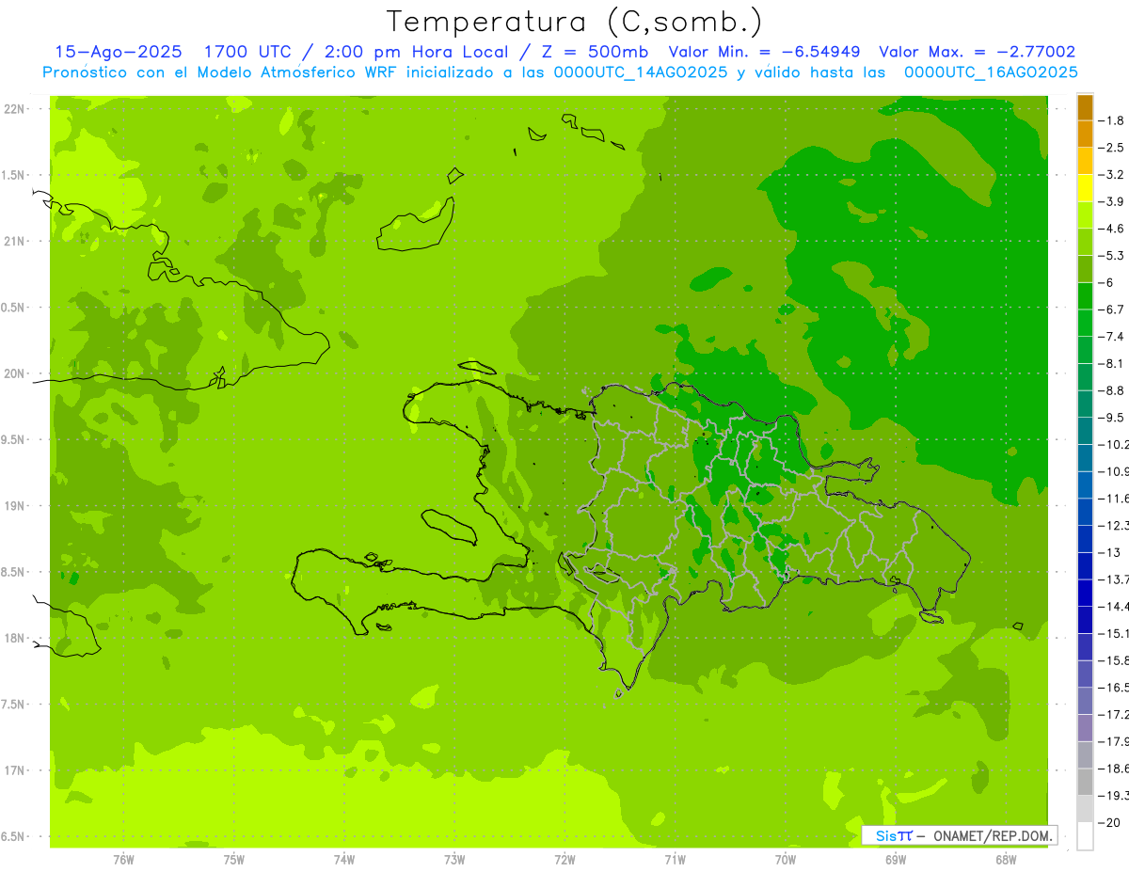Click the '-1.8' colorbar label

[x=1112, y=120]
